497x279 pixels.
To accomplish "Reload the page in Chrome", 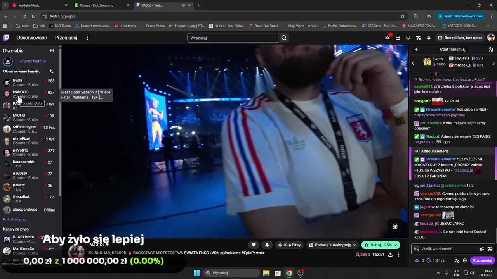I will pyautogui.click(x=24, y=16).
